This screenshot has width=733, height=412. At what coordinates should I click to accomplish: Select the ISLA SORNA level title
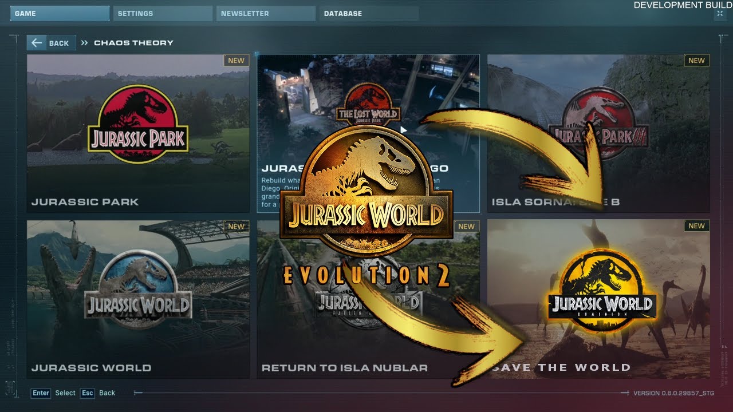coord(555,202)
